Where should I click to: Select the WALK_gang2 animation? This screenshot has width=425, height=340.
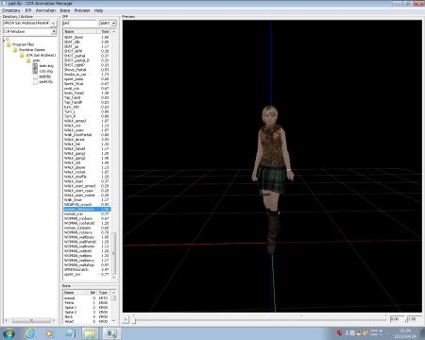[x=87, y=158]
